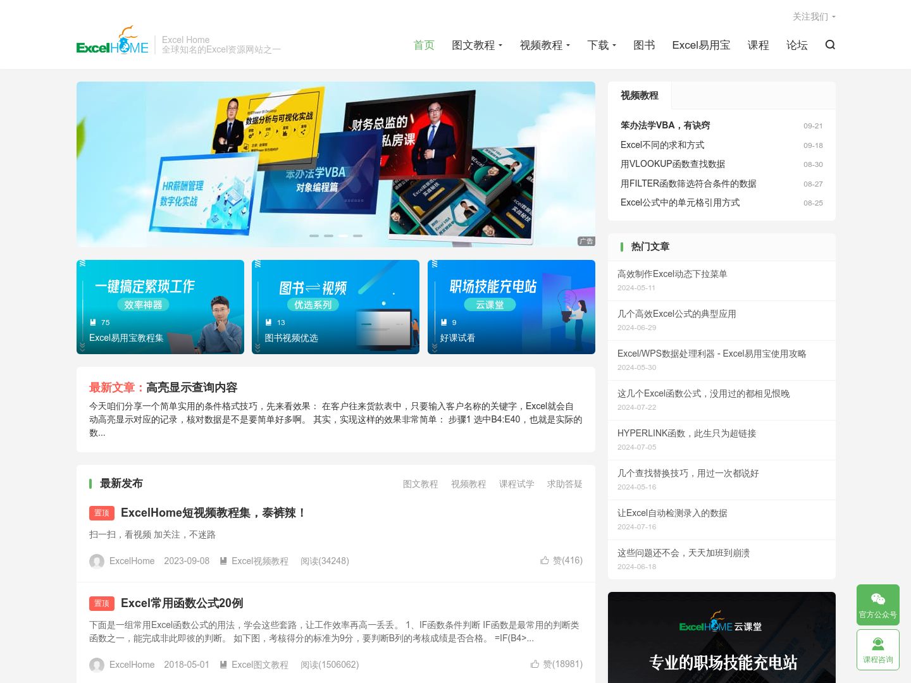Viewport: 911px width, 683px height.
Task: Filter latest posts by 课程试学
Action: pos(517,484)
